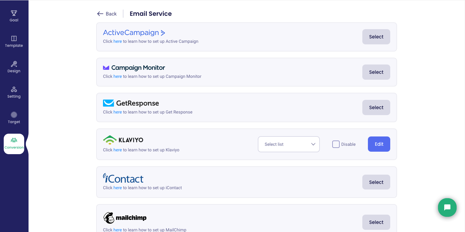Click the Back text link
The image size is (465, 232).
click(111, 14)
